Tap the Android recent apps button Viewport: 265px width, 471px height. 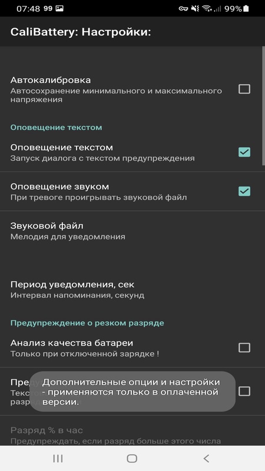58,459
